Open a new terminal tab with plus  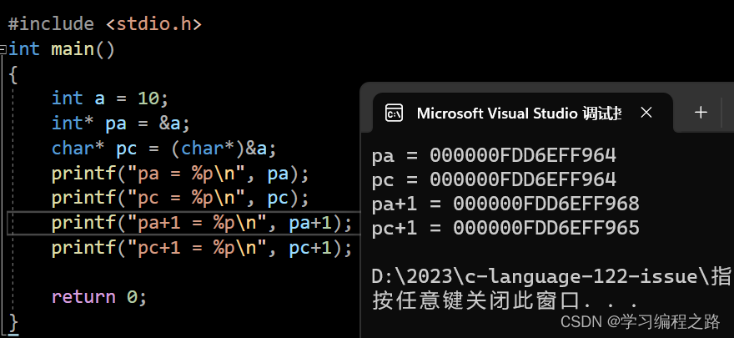click(701, 113)
